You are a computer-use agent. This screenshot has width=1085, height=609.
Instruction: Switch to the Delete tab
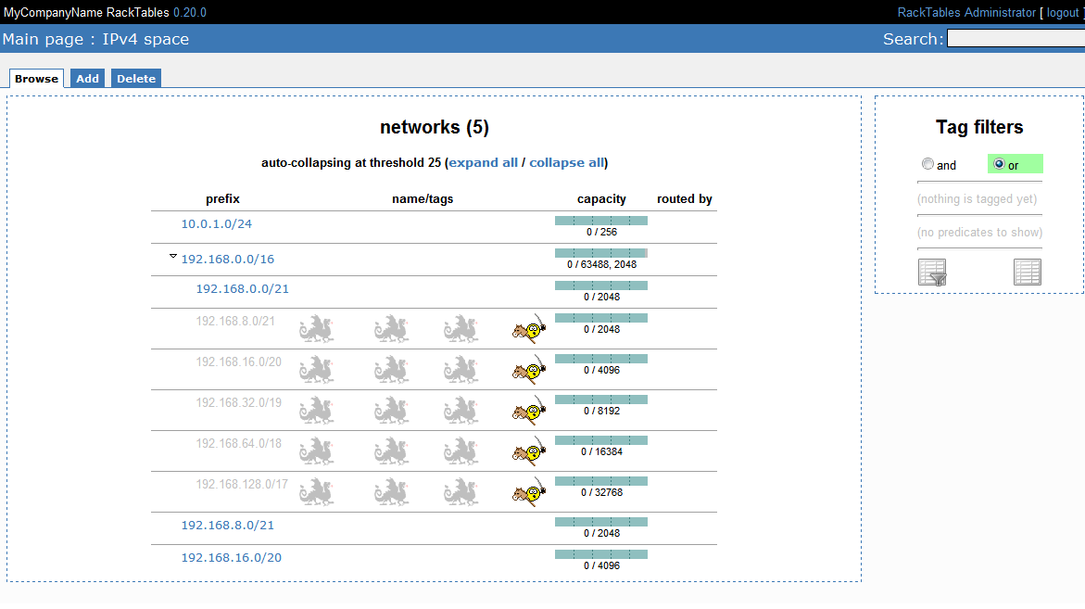click(136, 79)
